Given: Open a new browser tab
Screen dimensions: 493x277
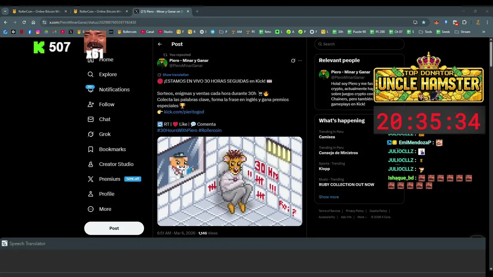Looking at the screenshot, I should (197, 12).
